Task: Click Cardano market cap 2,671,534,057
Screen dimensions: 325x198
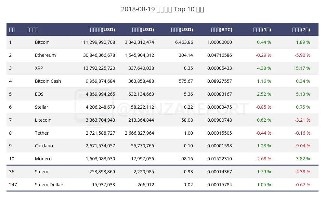Action: pyautogui.click(x=100, y=146)
